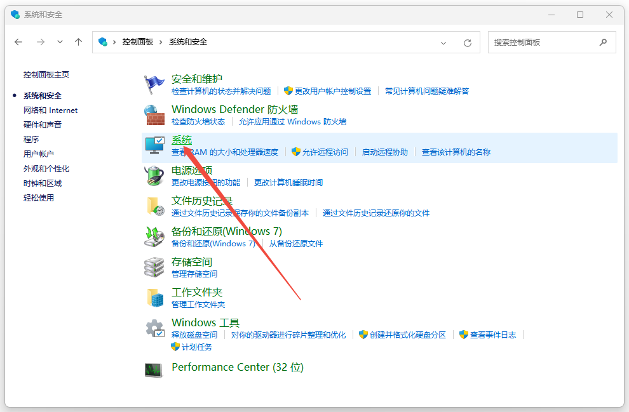
Task: Select 程序 in the sidebar
Action: tap(31, 140)
